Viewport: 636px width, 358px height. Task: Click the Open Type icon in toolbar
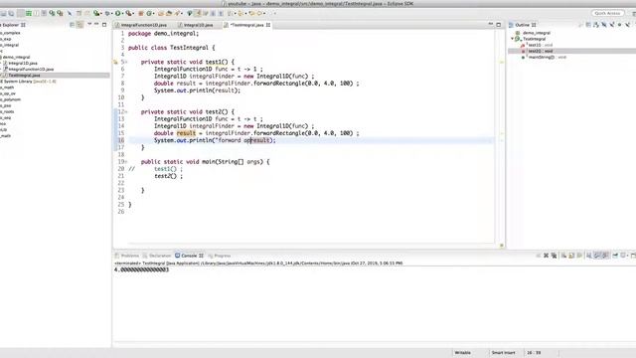pyautogui.click(x=160, y=13)
